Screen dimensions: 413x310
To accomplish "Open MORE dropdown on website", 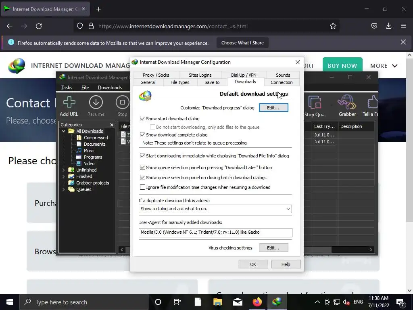I will coord(384,66).
